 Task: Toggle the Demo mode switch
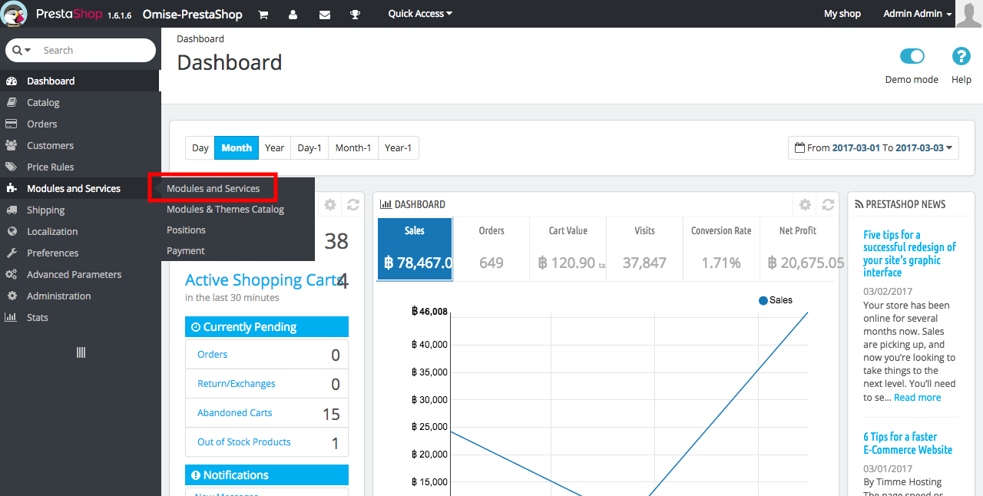point(912,56)
